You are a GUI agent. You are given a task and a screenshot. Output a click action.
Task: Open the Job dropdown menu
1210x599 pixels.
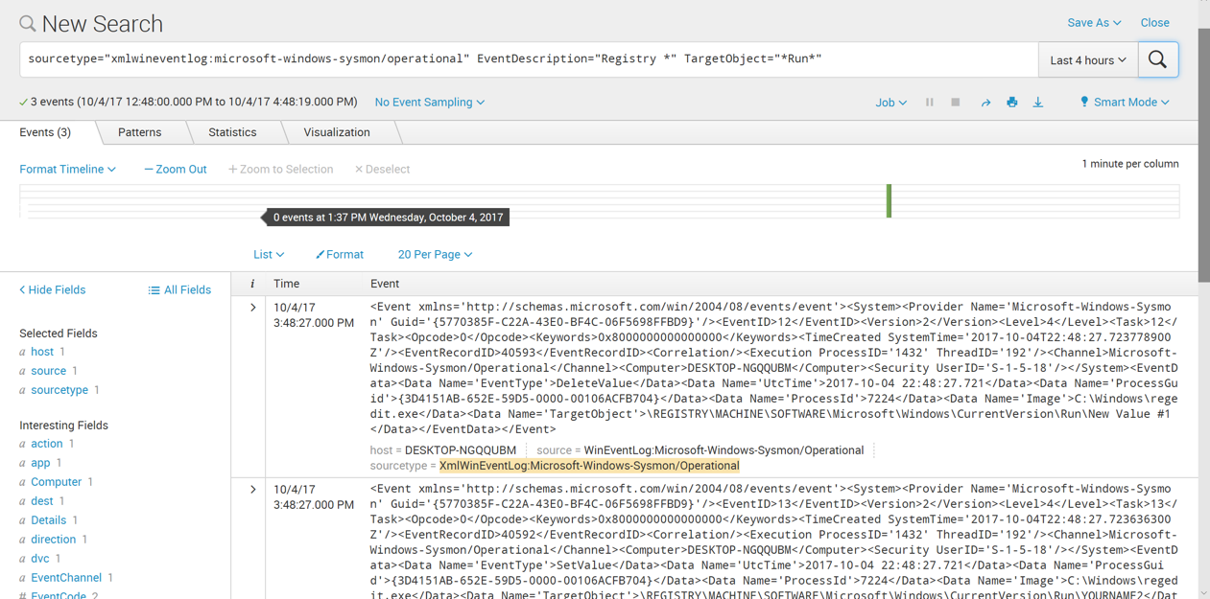pyautogui.click(x=890, y=102)
